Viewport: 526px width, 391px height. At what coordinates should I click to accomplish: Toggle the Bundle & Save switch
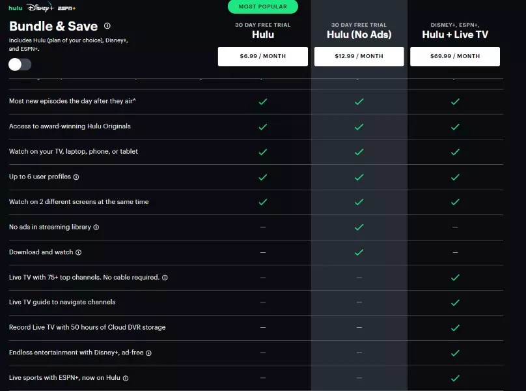(x=20, y=65)
